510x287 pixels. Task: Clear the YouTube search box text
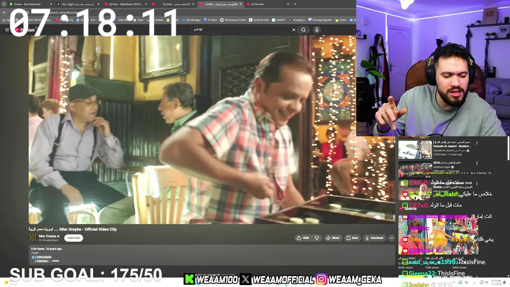[x=294, y=29]
